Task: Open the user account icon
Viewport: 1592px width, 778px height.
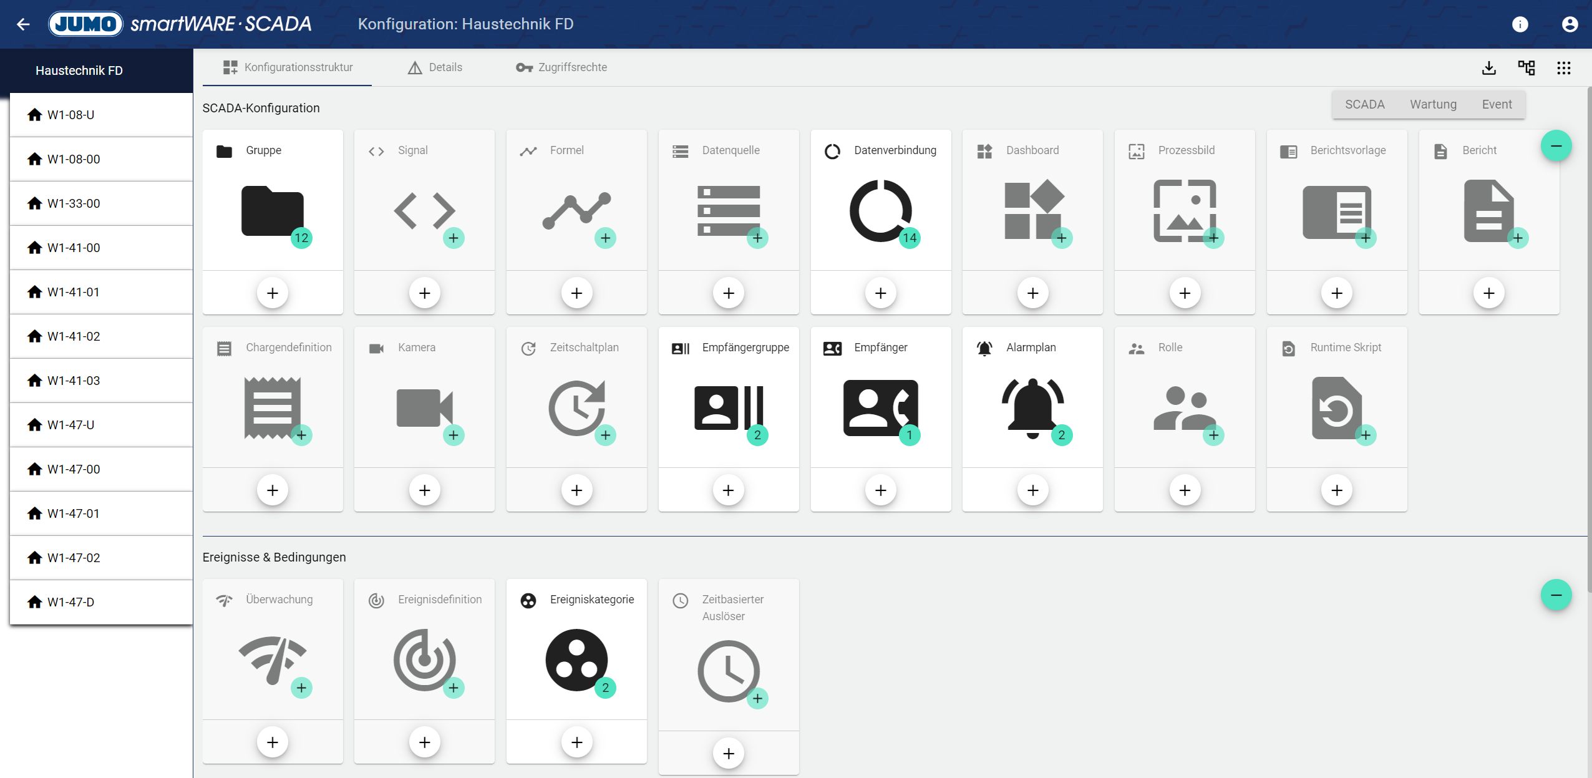Action: click(x=1570, y=24)
